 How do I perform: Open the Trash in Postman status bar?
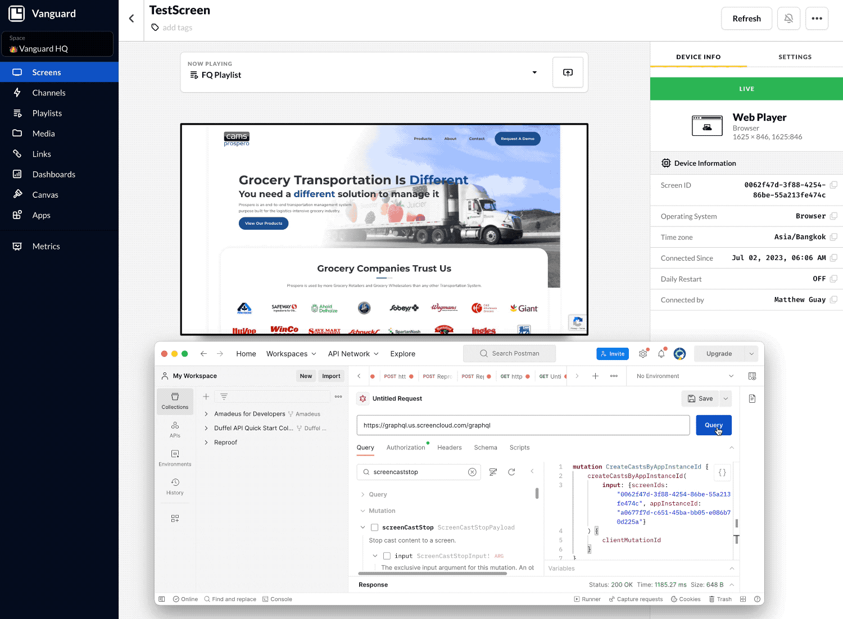tap(720, 599)
